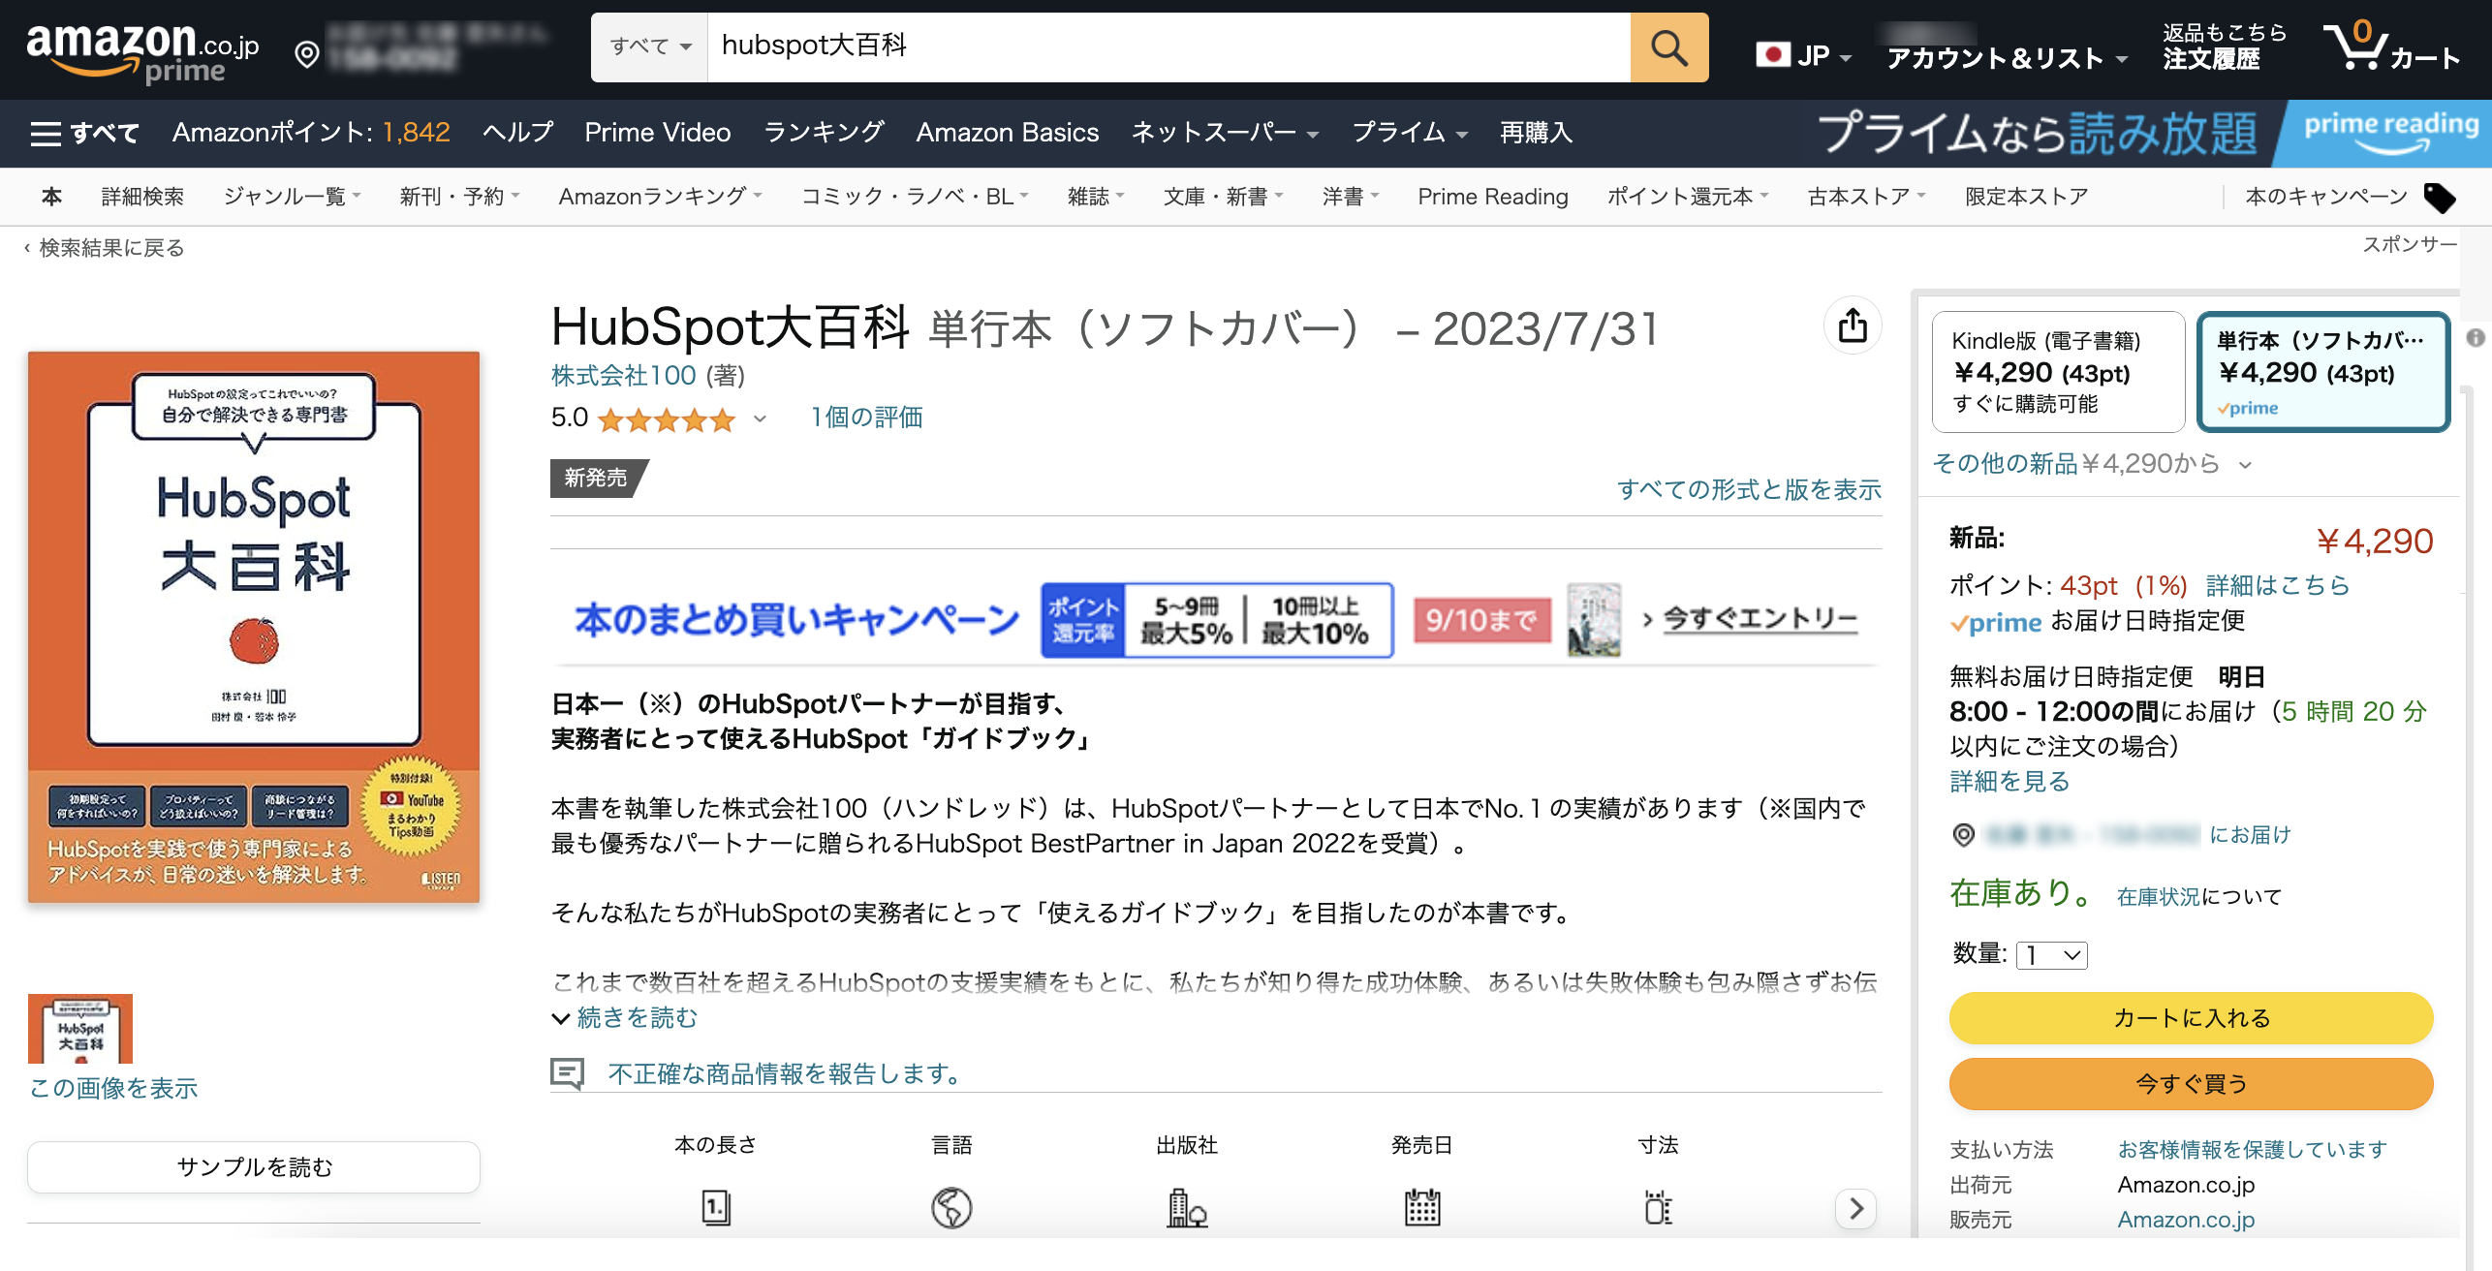Click the HubSpot大百科 book cover image

pyautogui.click(x=254, y=627)
